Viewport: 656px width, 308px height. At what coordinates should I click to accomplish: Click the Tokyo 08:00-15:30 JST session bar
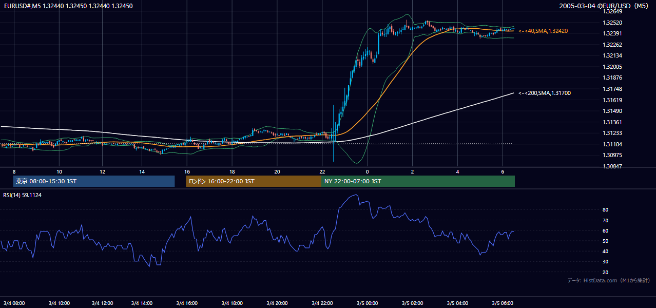pyautogui.click(x=94, y=181)
